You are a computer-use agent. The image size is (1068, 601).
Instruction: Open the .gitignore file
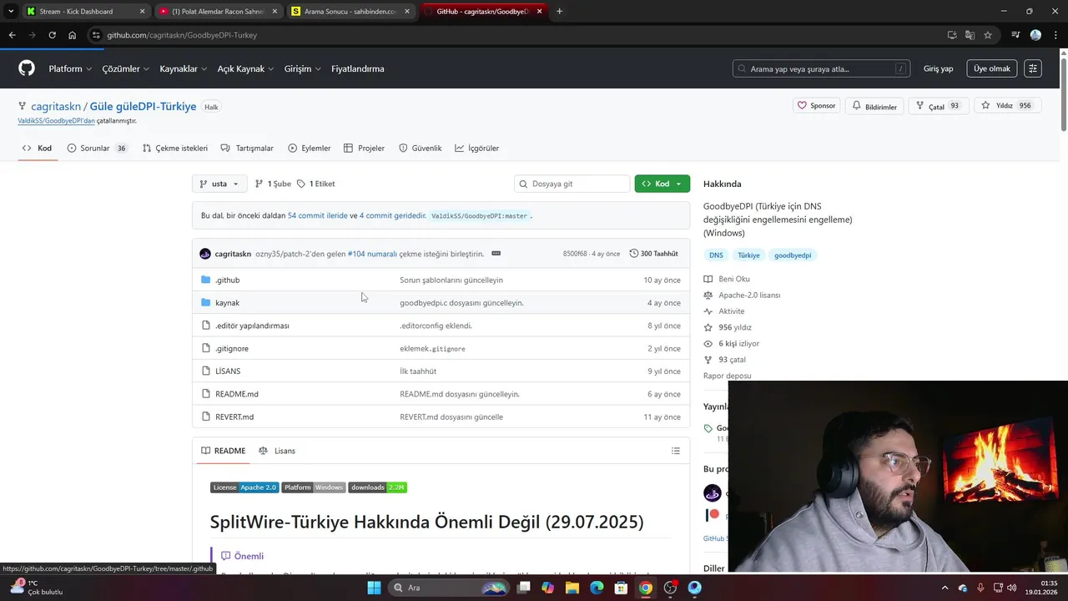[232, 348]
